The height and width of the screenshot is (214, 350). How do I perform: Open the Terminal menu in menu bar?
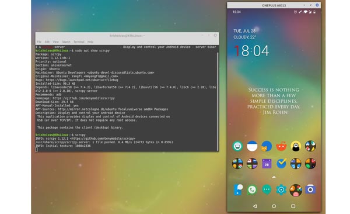[79, 42]
